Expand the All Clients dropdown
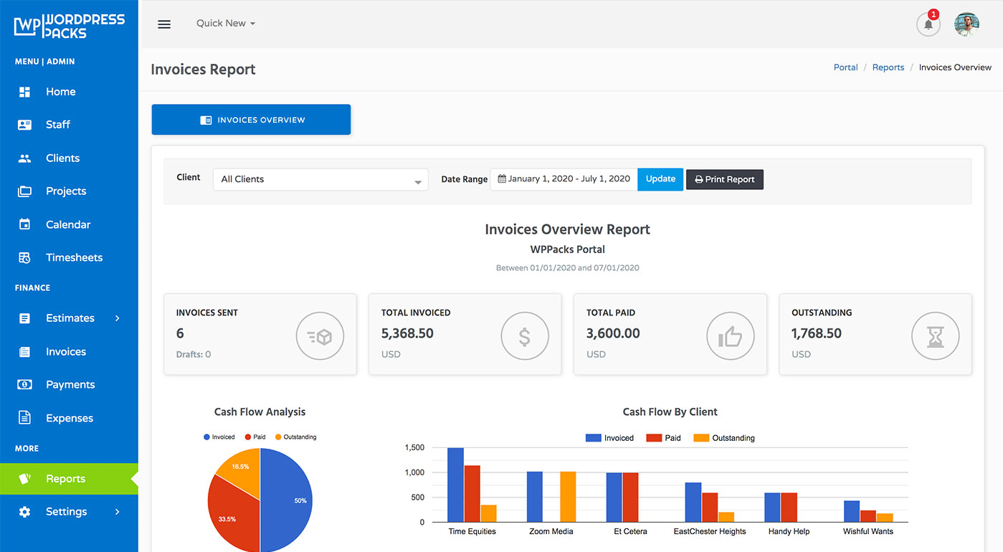1003x552 pixels. pos(320,179)
